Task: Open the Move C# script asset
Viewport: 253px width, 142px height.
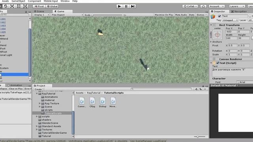Action: click(113, 103)
